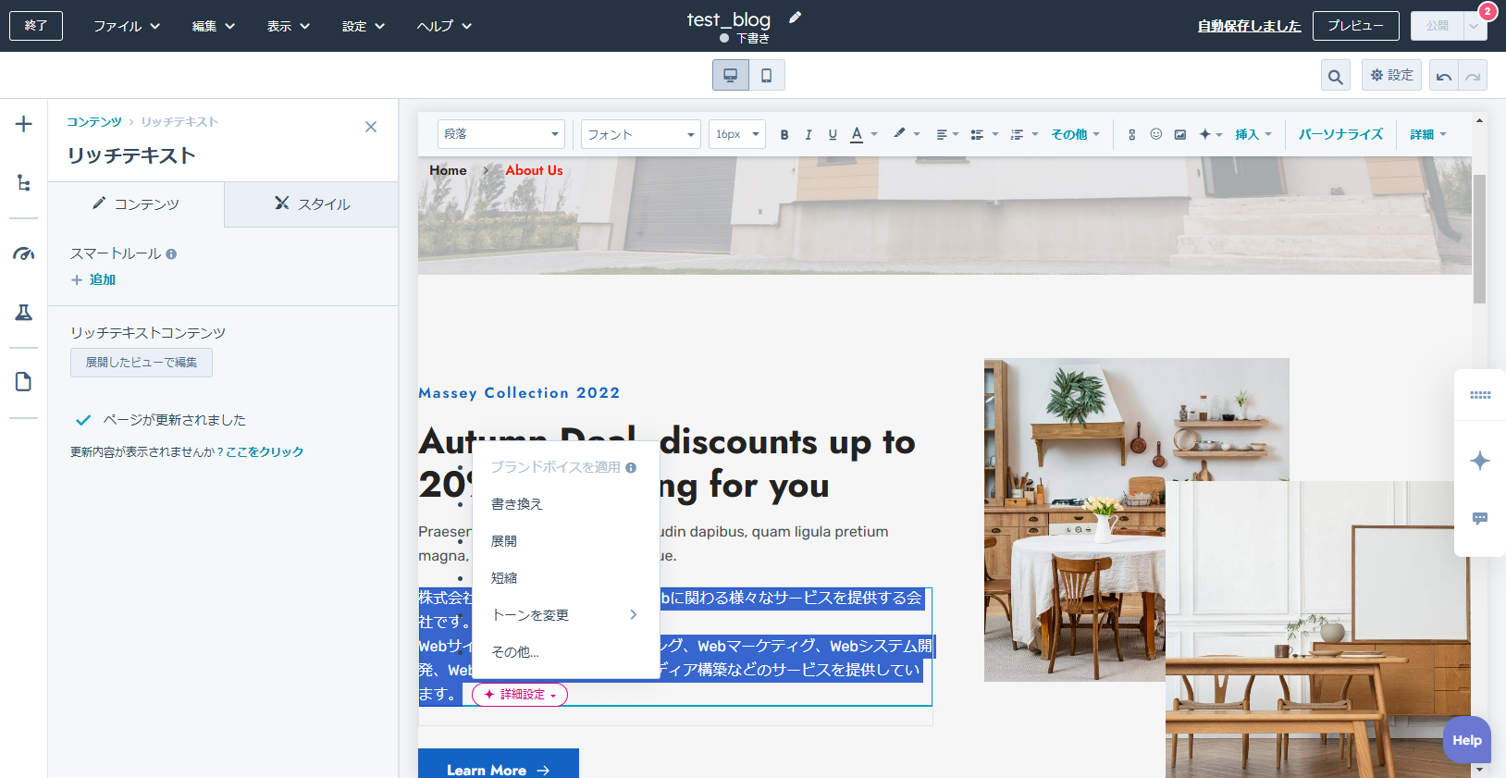Open the test flask icon in sidebar

coord(24,313)
